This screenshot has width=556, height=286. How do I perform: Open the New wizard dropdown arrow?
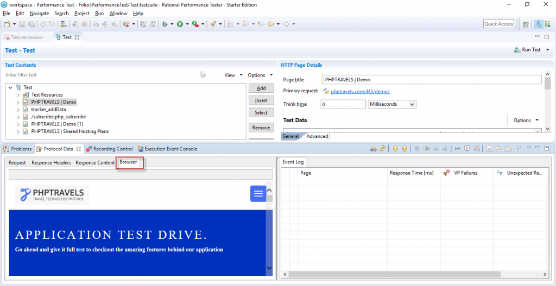(x=15, y=24)
